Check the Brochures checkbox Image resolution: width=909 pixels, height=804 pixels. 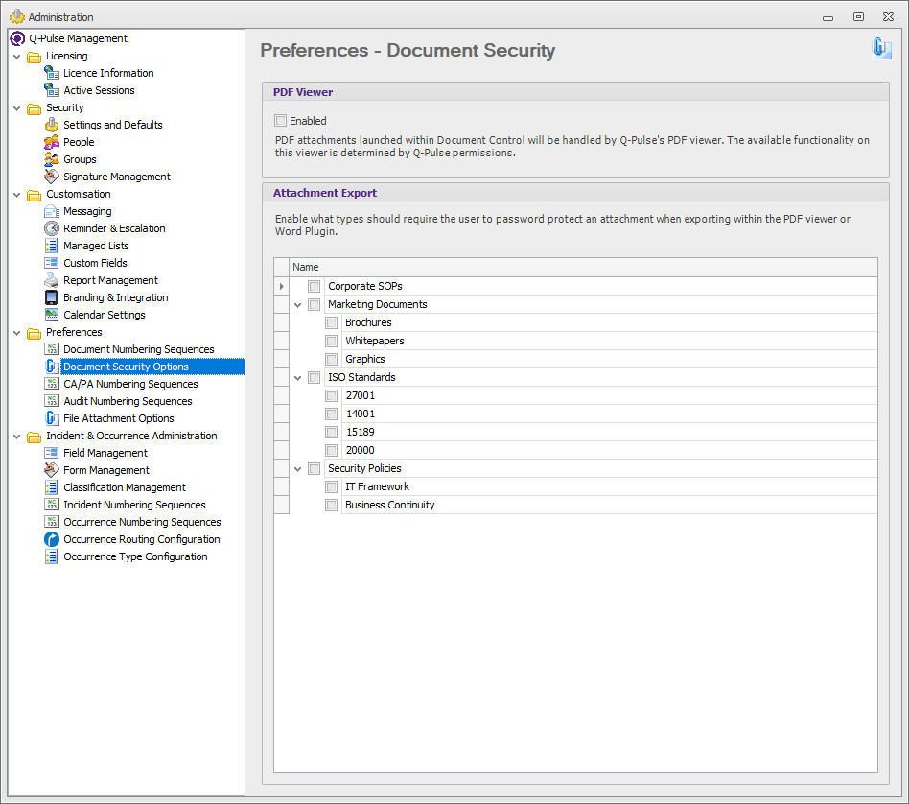coord(332,322)
